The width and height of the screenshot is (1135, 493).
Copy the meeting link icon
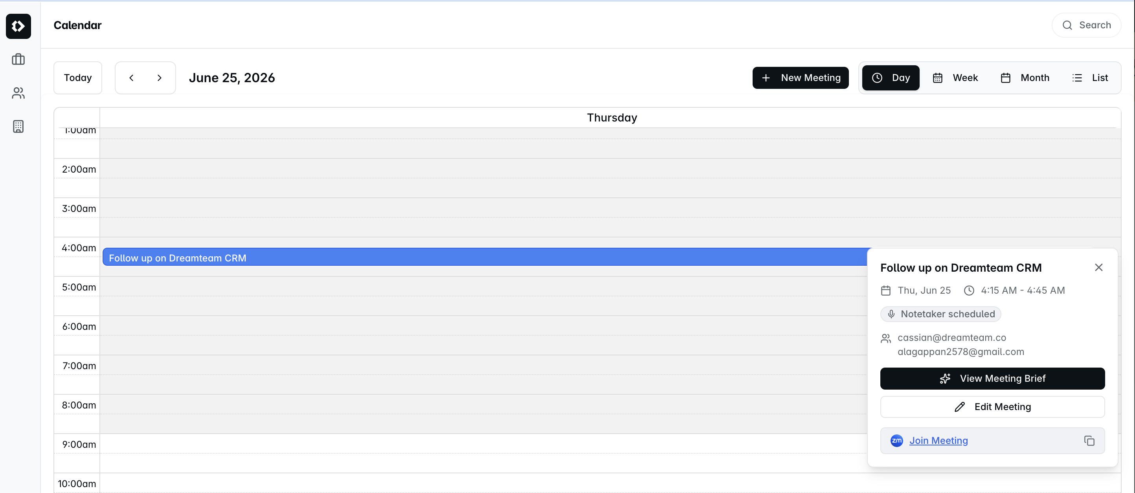point(1089,441)
